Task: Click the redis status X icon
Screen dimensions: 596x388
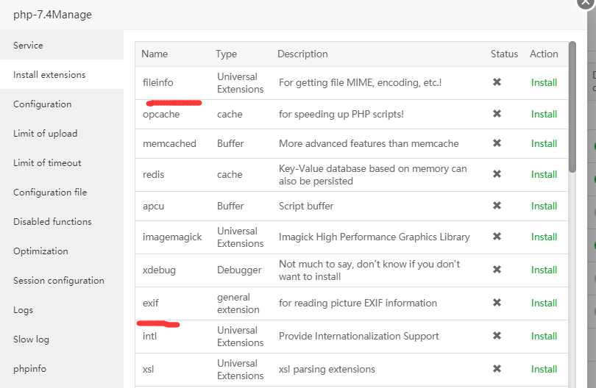Action: click(x=497, y=174)
